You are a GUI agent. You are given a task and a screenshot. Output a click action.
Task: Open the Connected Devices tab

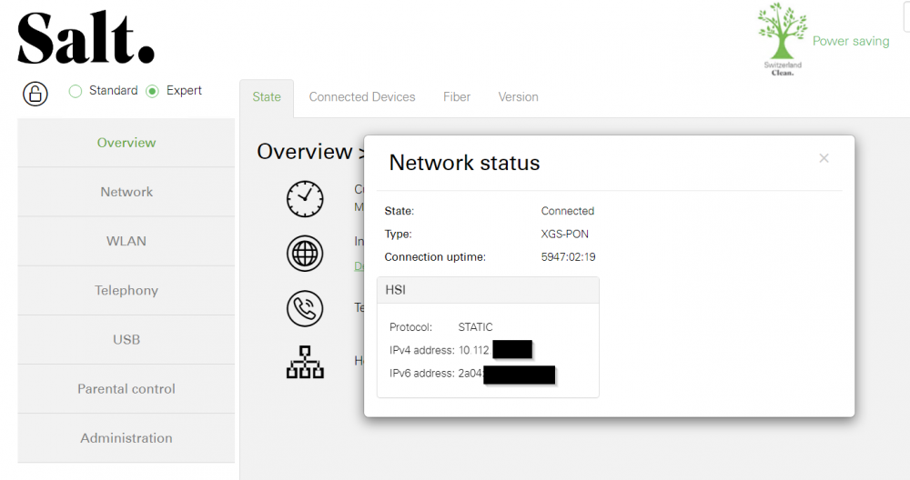[362, 96]
